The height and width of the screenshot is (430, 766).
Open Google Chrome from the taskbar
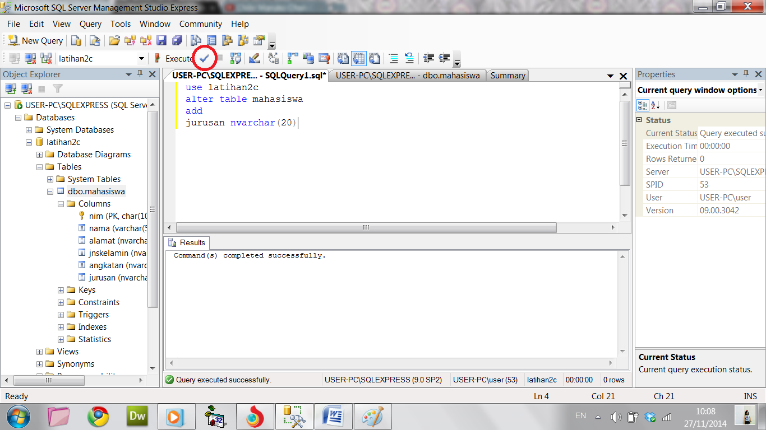click(x=98, y=417)
